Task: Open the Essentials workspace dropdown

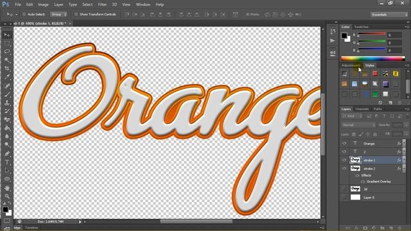Action: coord(389,15)
